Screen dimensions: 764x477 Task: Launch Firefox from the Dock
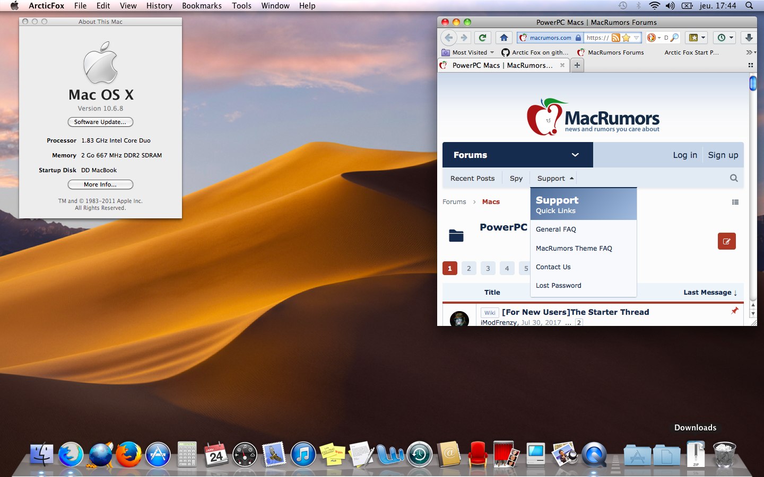point(129,455)
